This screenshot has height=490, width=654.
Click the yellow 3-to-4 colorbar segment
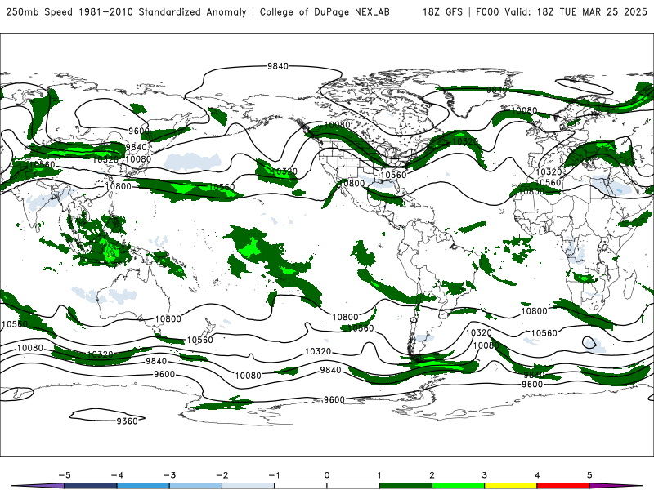(511, 486)
